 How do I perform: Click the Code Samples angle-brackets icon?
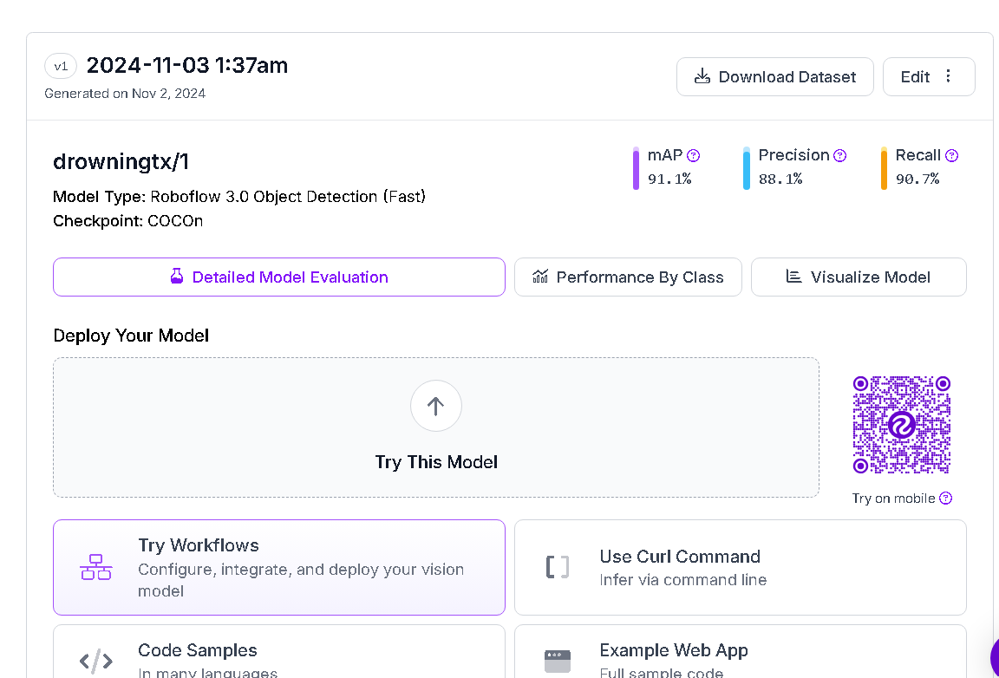[96, 661]
